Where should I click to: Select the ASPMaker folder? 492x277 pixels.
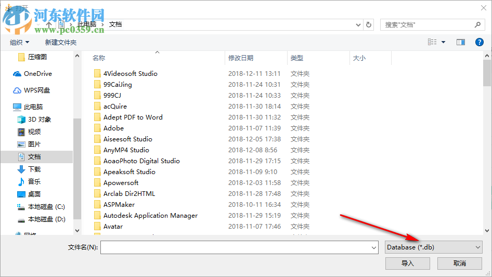point(119,205)
